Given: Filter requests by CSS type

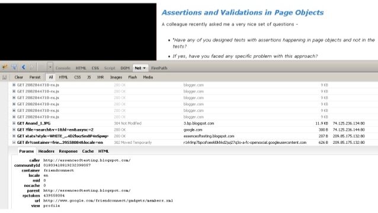Looking at the screenshot, I should 78,78.
